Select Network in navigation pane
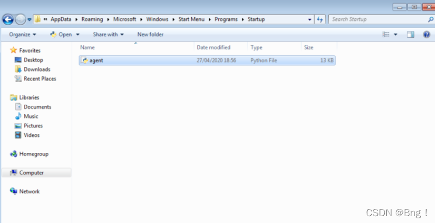This screenshot has height=223, width=435. click(29, 192)
